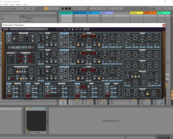The image size is (173, 139).
Task: Select the B Delay return track header
Action: [x=150, y=13]
